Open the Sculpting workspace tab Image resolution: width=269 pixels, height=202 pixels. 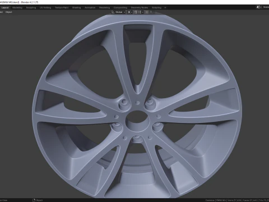pyautogui.click(x=31, y=8)
